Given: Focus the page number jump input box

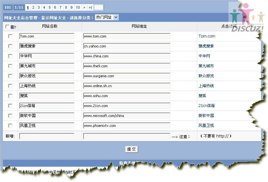Looking at the screenshot, I should 99,7.
